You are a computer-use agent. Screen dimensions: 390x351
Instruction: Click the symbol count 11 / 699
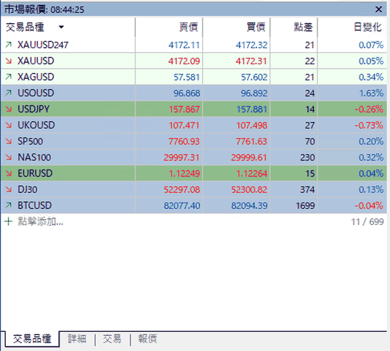[x=367, y=222]
